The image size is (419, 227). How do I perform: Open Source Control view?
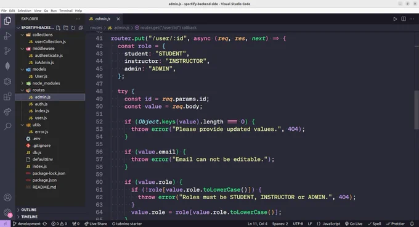click(x=7, y=51)
